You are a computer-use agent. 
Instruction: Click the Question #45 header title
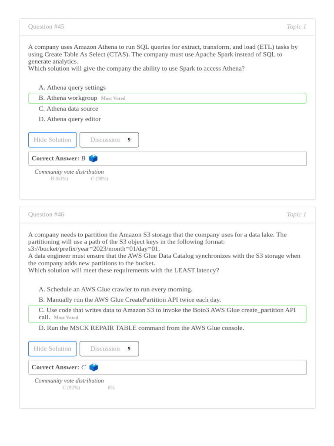coord(46,27)
